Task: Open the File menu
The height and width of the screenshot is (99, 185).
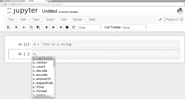Action: (11, 19)
